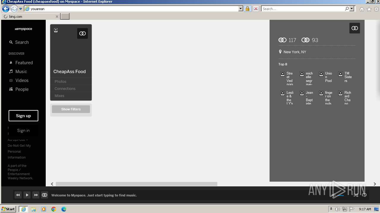Open Richard Chang in Top 8

pyautogui.click(x=345, y=98)
